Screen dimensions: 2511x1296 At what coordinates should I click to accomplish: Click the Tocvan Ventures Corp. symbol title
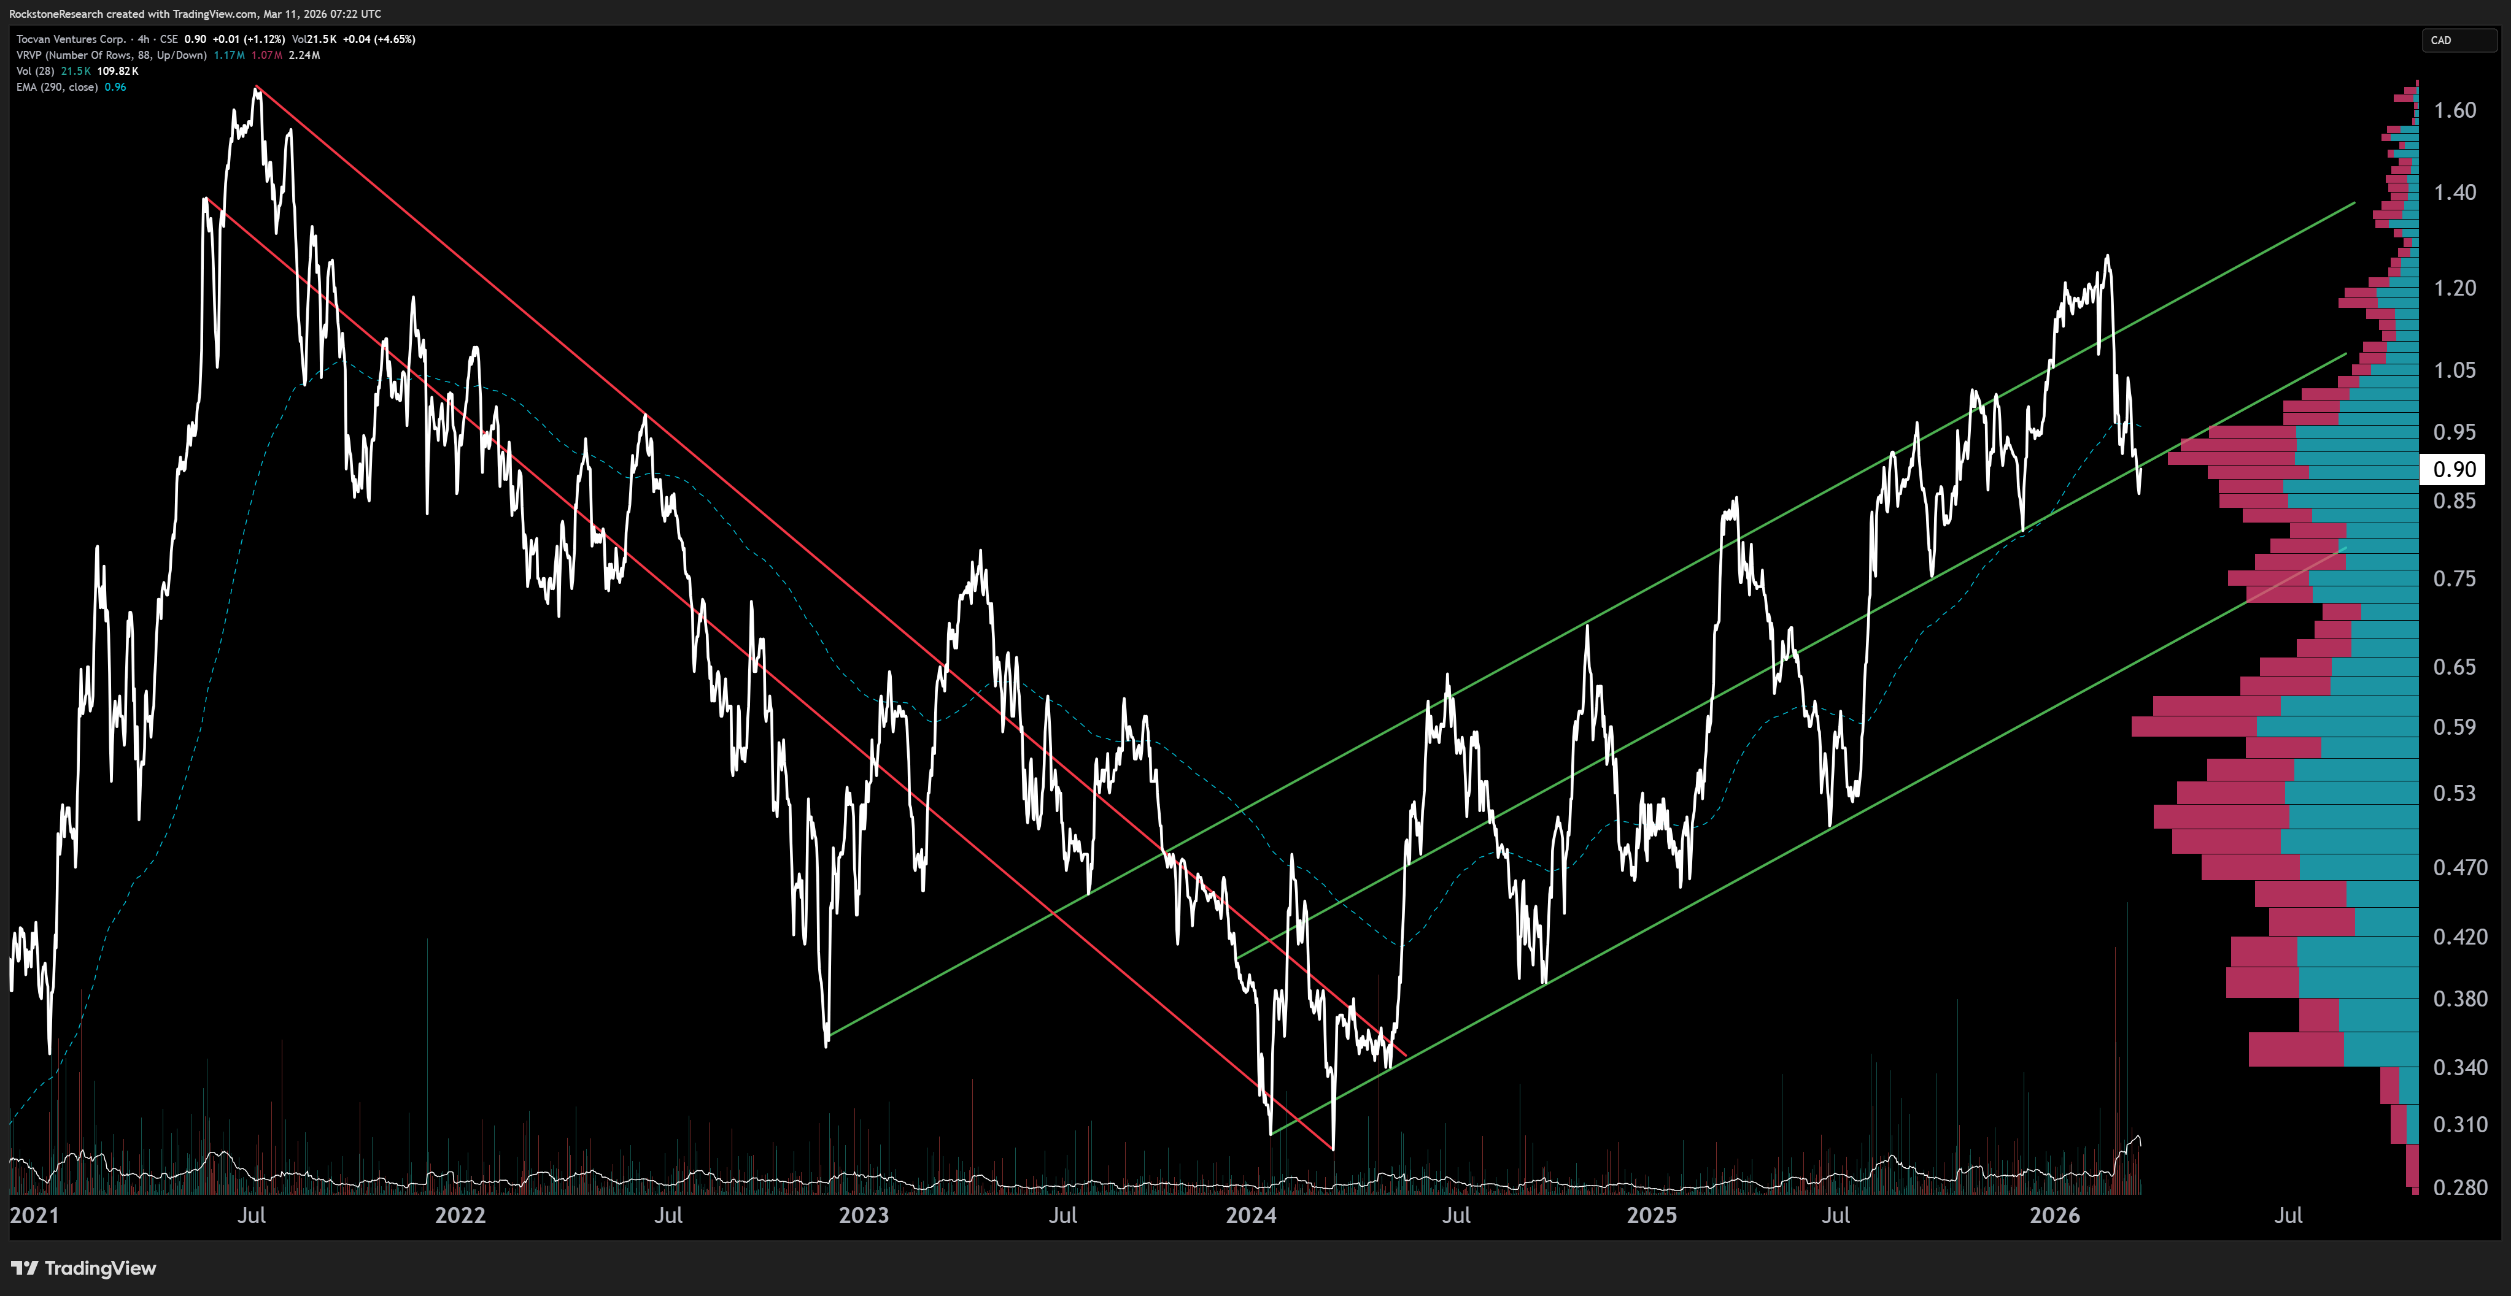click(x=71, y=39)
